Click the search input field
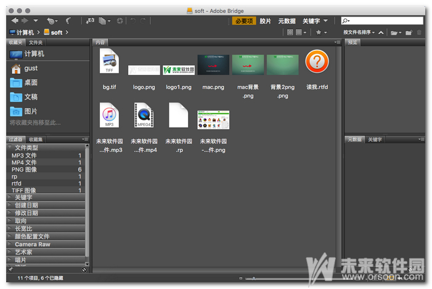 pyautogui.click(x=382, y=21)
